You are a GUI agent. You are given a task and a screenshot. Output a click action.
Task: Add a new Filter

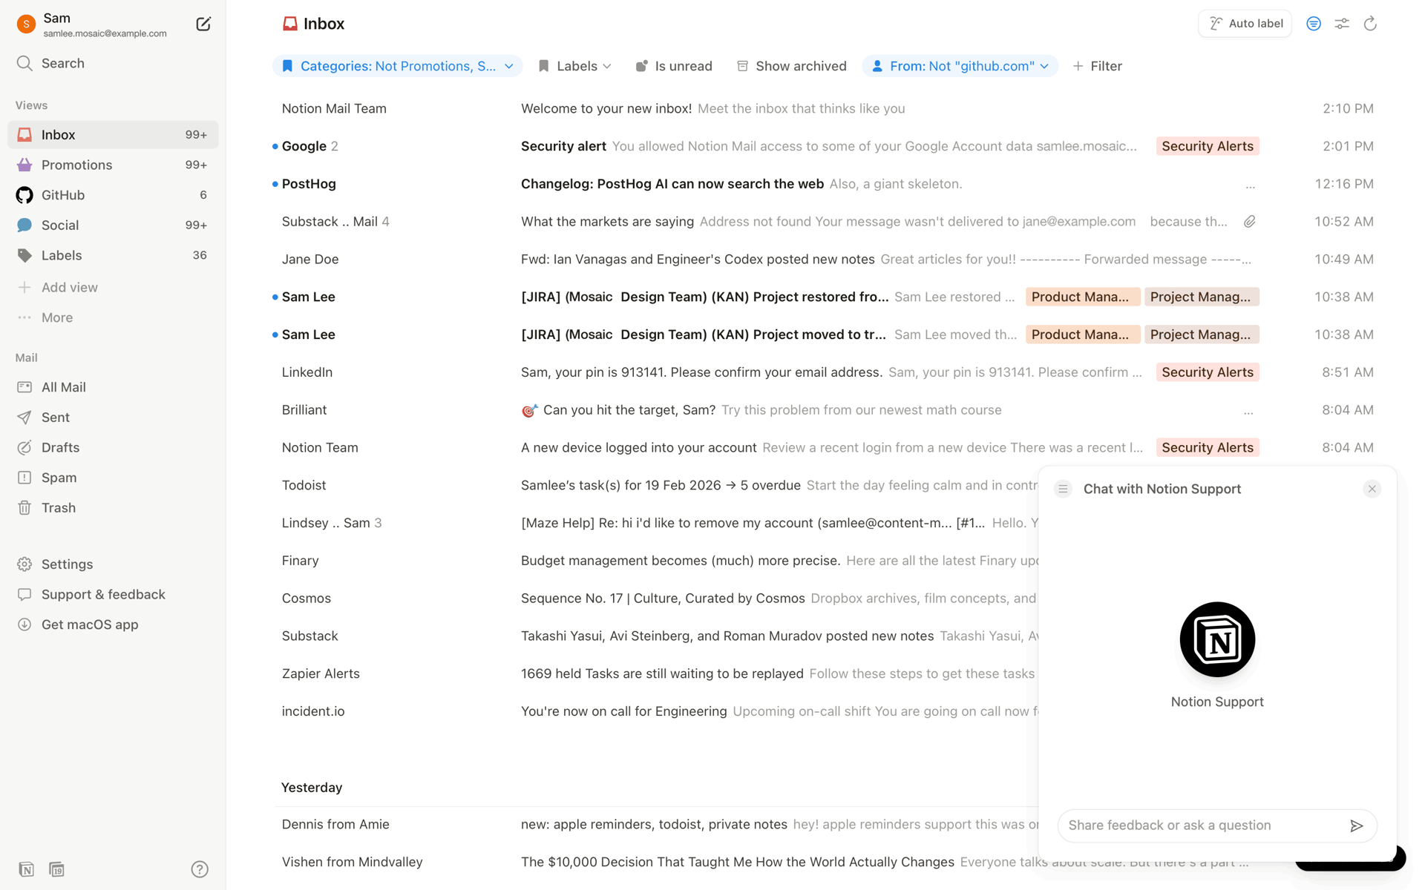point(1097,66)
